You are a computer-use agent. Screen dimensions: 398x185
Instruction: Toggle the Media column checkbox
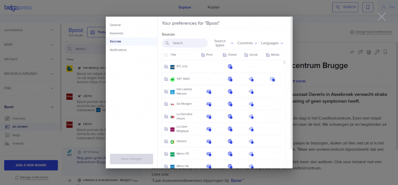(268, 55)
